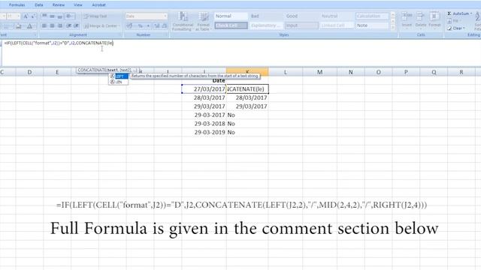Image resolution: width=481 pixels, height=270 pixels.
Task: Apply Percent Style format
Action: tap(141, 26)
